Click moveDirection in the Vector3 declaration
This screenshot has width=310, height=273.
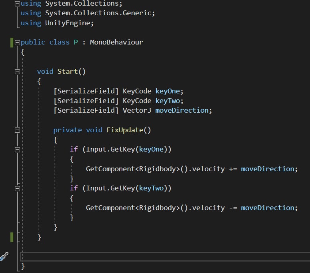182,110
